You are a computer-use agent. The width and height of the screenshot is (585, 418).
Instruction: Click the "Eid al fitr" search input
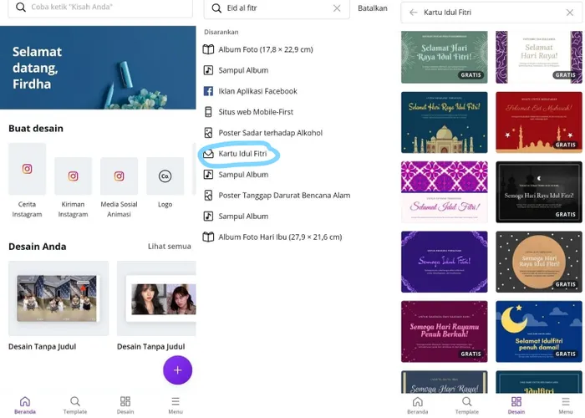pos(277,8)
